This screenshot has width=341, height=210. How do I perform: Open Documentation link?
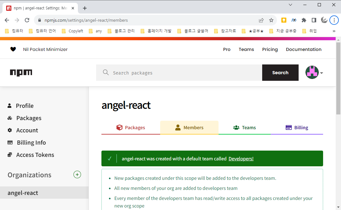point(304,49)
